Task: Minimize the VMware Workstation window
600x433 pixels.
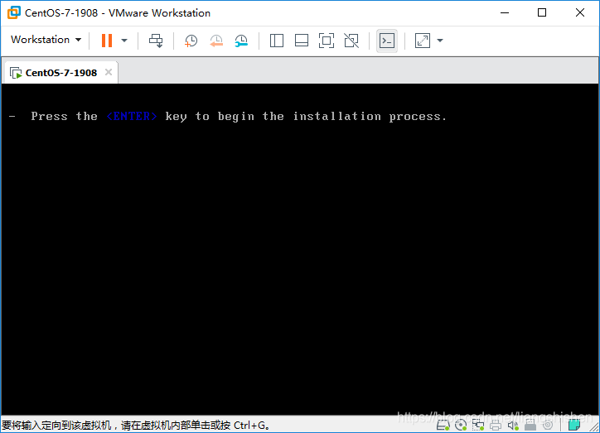Action: [505, 12]
